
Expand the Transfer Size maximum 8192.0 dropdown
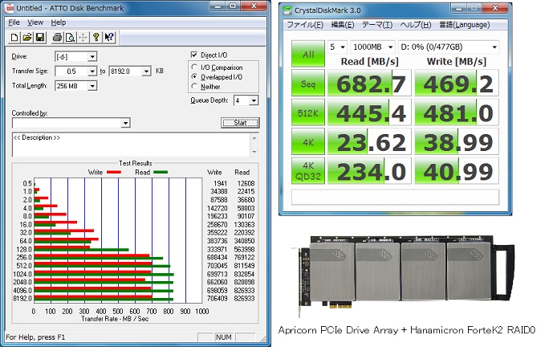[147, 71]
